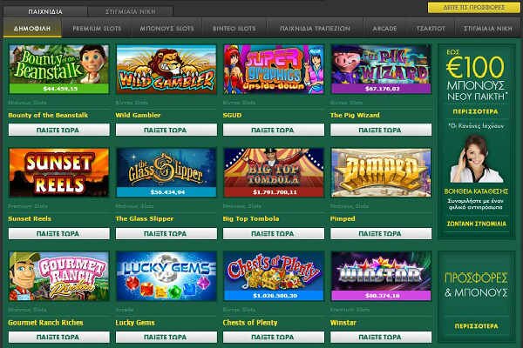Open the Bounty of the Beanstalk thumbnail
This screenshot has height=348, width=523.
[x=59, y=70]
